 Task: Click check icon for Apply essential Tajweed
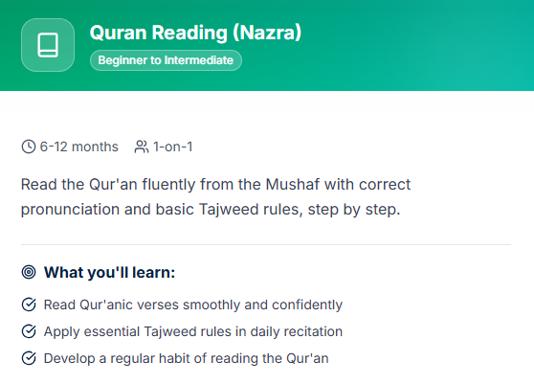tap(29, 331)
